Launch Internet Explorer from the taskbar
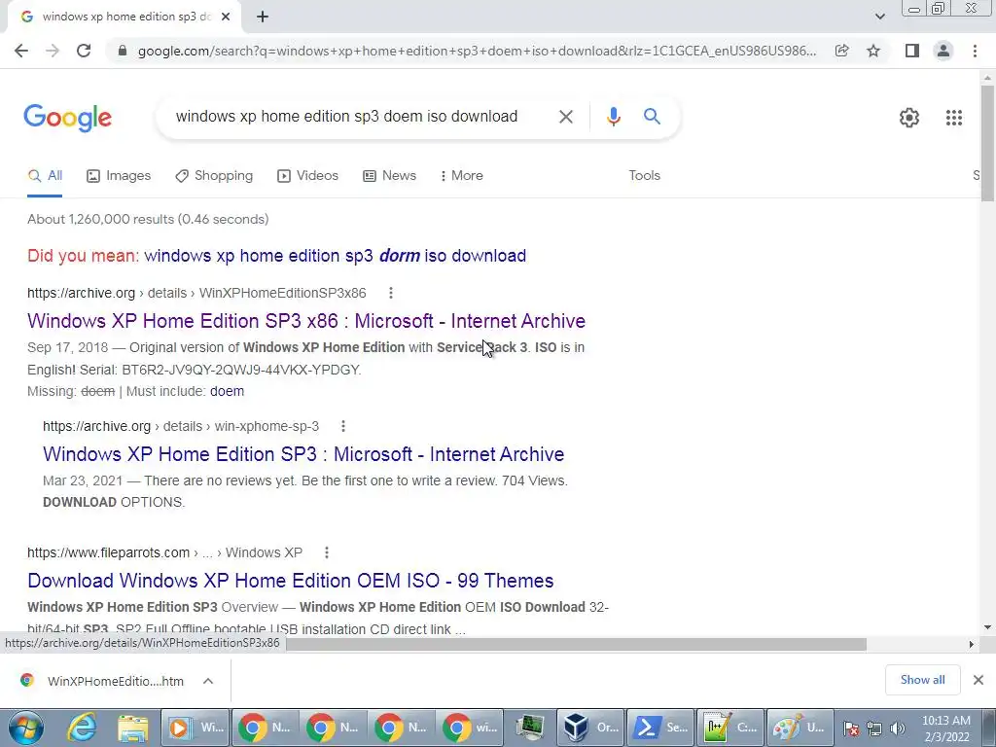The width and height of the screenshot is (996, 747). point(83,728)
